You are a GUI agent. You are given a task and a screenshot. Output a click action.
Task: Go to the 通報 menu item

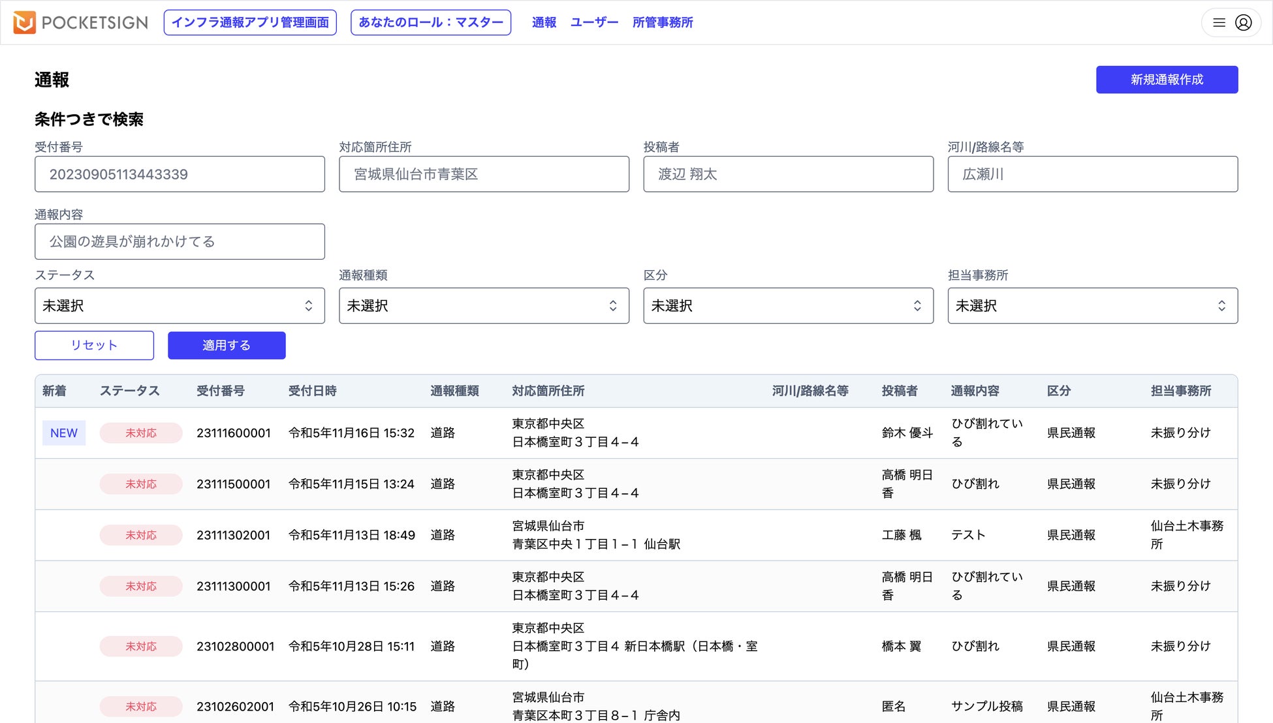click(544, 23)
